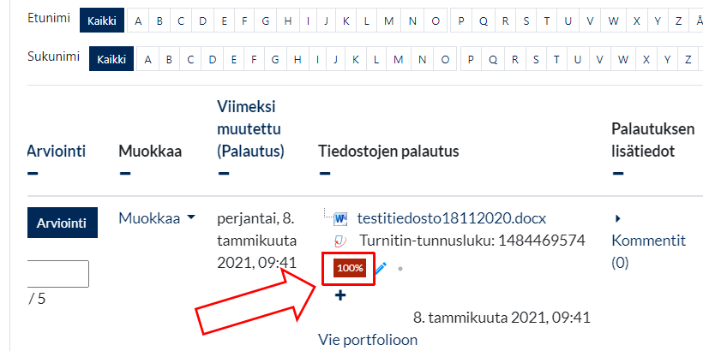Sort by Tiedostojen palautus column header

point(389,152)
